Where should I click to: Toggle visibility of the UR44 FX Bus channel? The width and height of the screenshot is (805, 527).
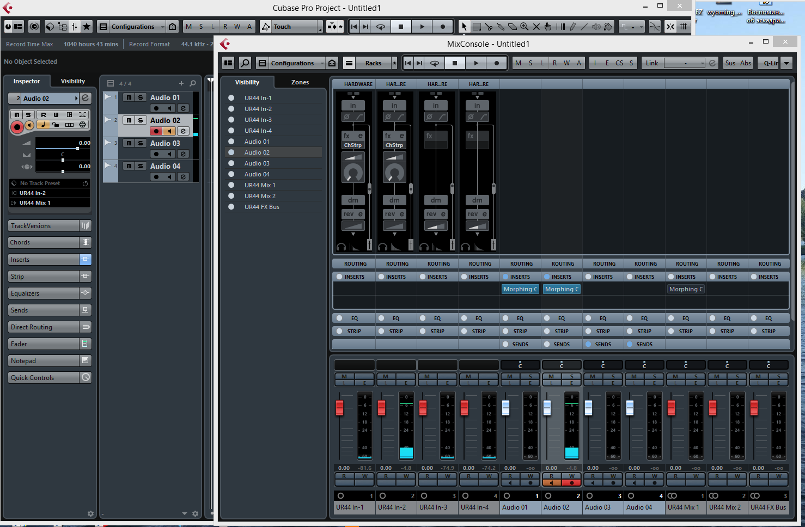231,207
